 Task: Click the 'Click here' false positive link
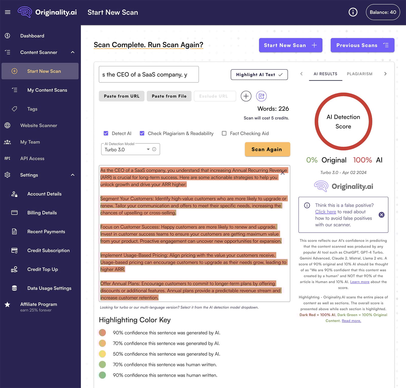pyautogui.click(x=326, y=212)
